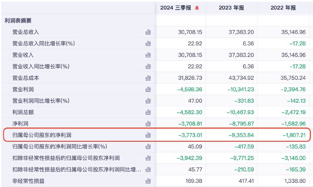Click chart icon next to 营业利润
This screenshot has height=187, width=313.
[x=148, y=89]
